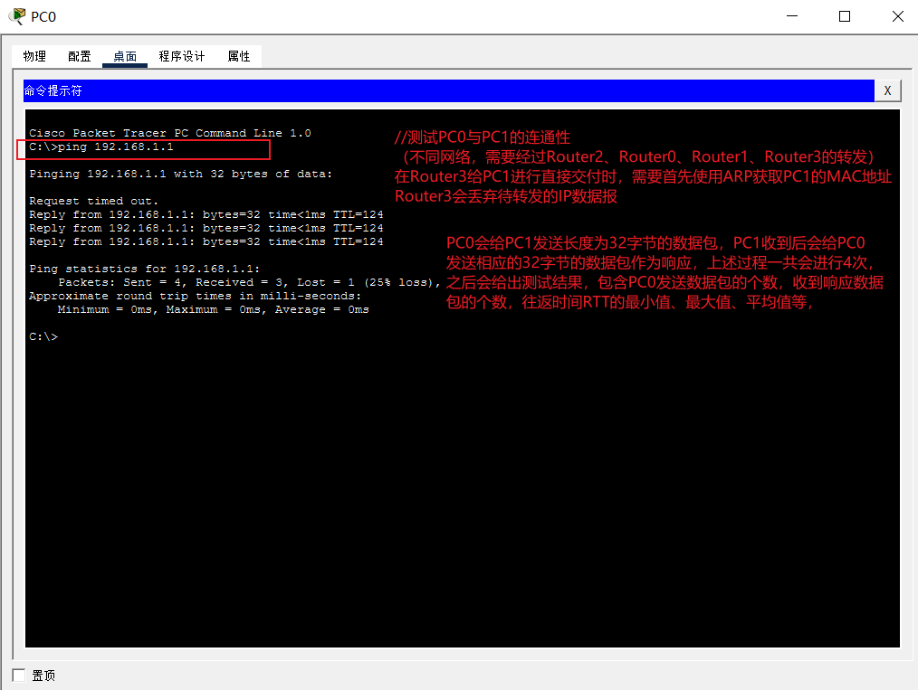The width and height of the screenshot is (918, 690).
Task: Click 'Cisco Packet Tracer PC Command Line' header
Action: tap(170, 133)
